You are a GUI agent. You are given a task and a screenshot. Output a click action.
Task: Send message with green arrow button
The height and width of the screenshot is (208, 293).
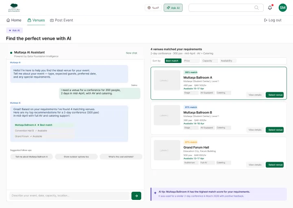point(136,196)
